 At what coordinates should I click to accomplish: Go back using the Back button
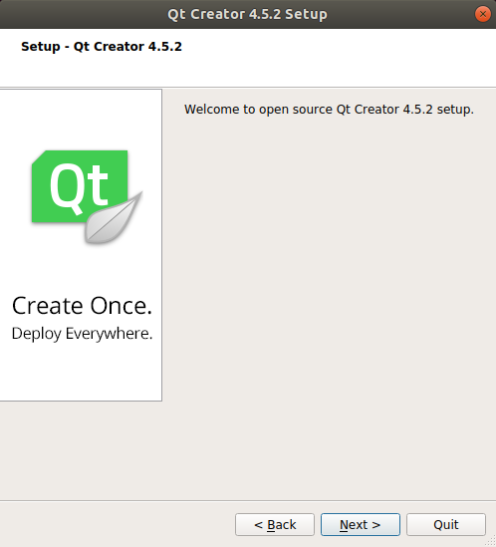(x=275, y=524)
